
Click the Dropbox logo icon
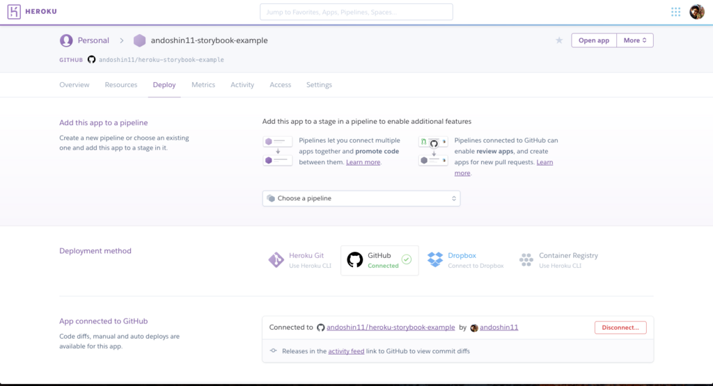tap(435, 259)
